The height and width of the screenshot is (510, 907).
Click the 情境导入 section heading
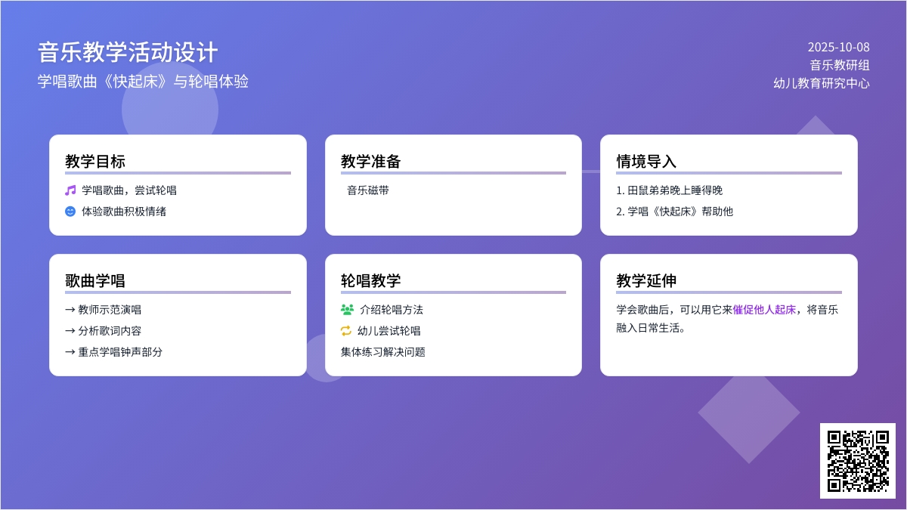(646, 162)
